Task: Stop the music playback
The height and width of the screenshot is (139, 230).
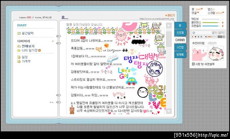Action: pyautogui.click(x=195, y=37)
